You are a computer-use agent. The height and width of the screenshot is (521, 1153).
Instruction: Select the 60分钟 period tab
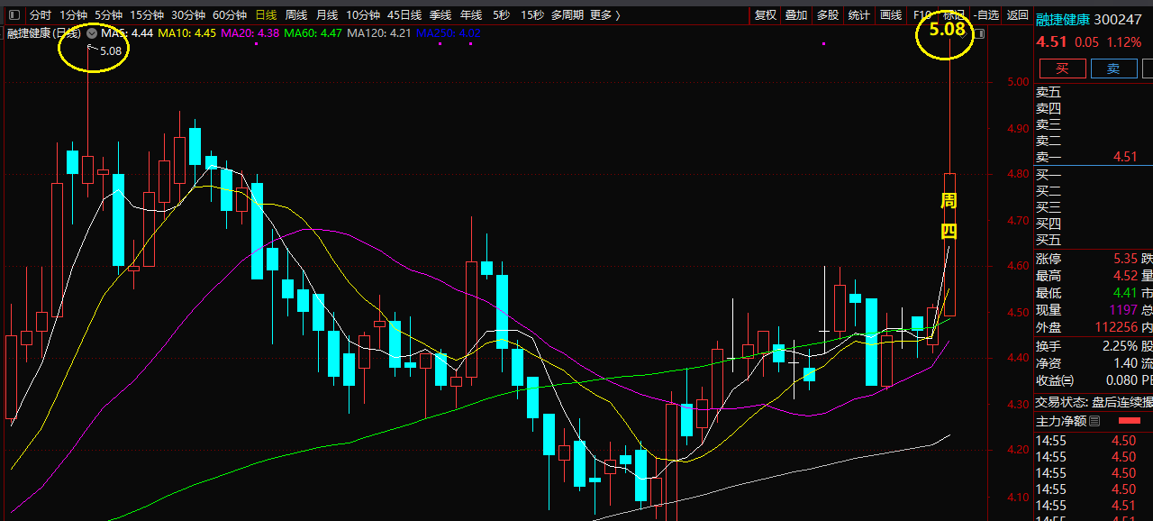[x=230, y=15]
